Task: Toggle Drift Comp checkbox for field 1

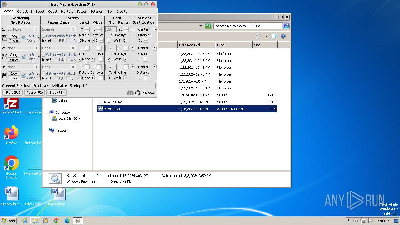Action: tap(23, 38)
